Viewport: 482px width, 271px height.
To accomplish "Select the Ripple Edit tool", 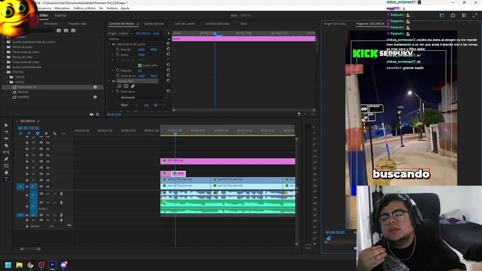I will pyautogui.click(x=6, y=139).
